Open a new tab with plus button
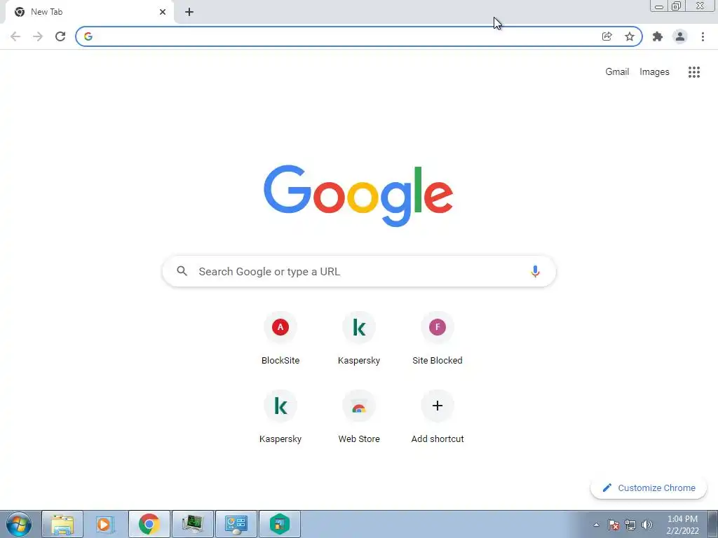This screenshot has width=718, height=538. tap(189, 12)
